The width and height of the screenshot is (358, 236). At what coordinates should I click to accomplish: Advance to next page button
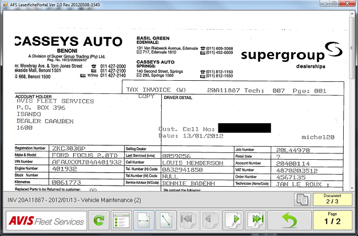point(233,221)
